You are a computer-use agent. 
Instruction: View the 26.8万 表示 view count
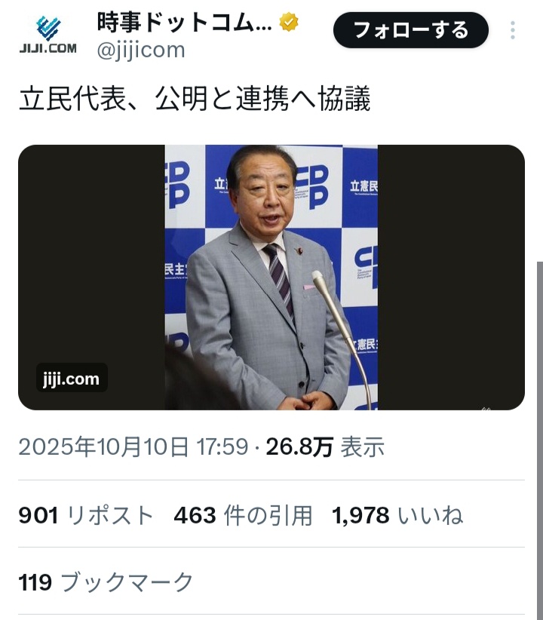(x=325, y=447)
